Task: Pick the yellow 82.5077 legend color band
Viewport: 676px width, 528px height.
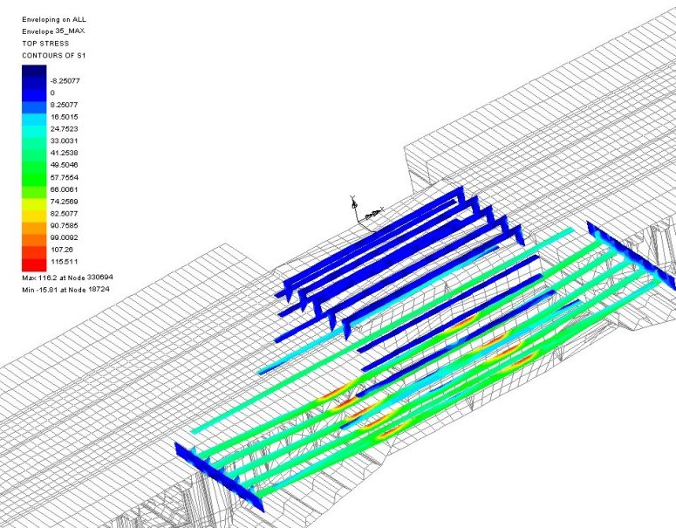Action: click(x=34, y=212)
